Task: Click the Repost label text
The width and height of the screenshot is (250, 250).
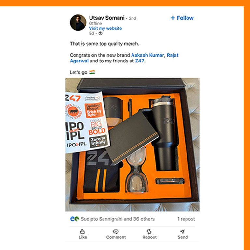Action: [x=149, y=237]
